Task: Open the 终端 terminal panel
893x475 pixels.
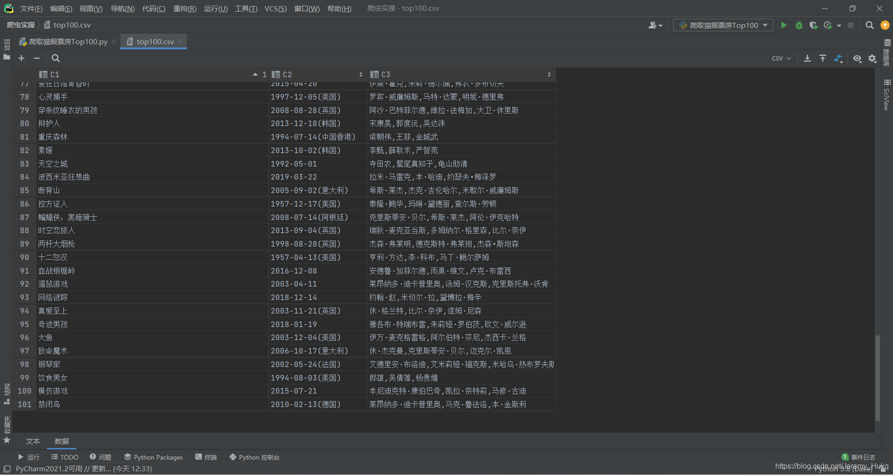Action: (x=206, y=457)
